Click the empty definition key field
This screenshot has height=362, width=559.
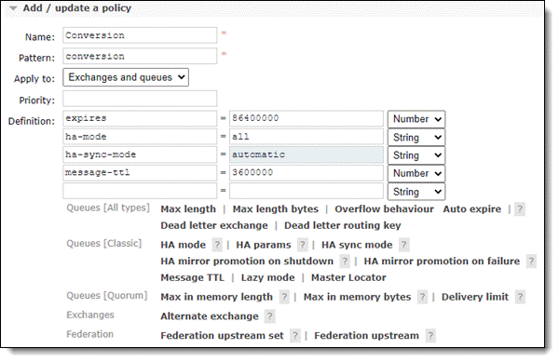pyautogui.click(x=140, y=191)
